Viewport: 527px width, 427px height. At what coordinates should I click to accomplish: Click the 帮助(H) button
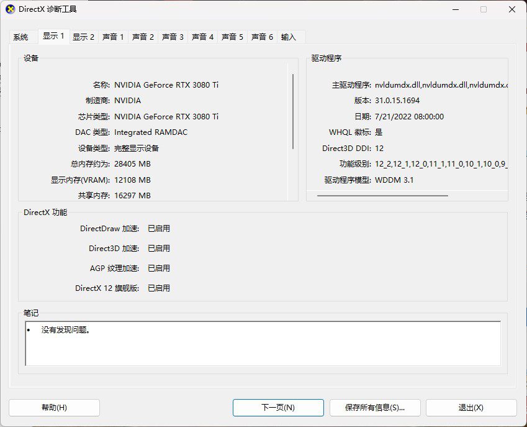click(x=55, y=408)
